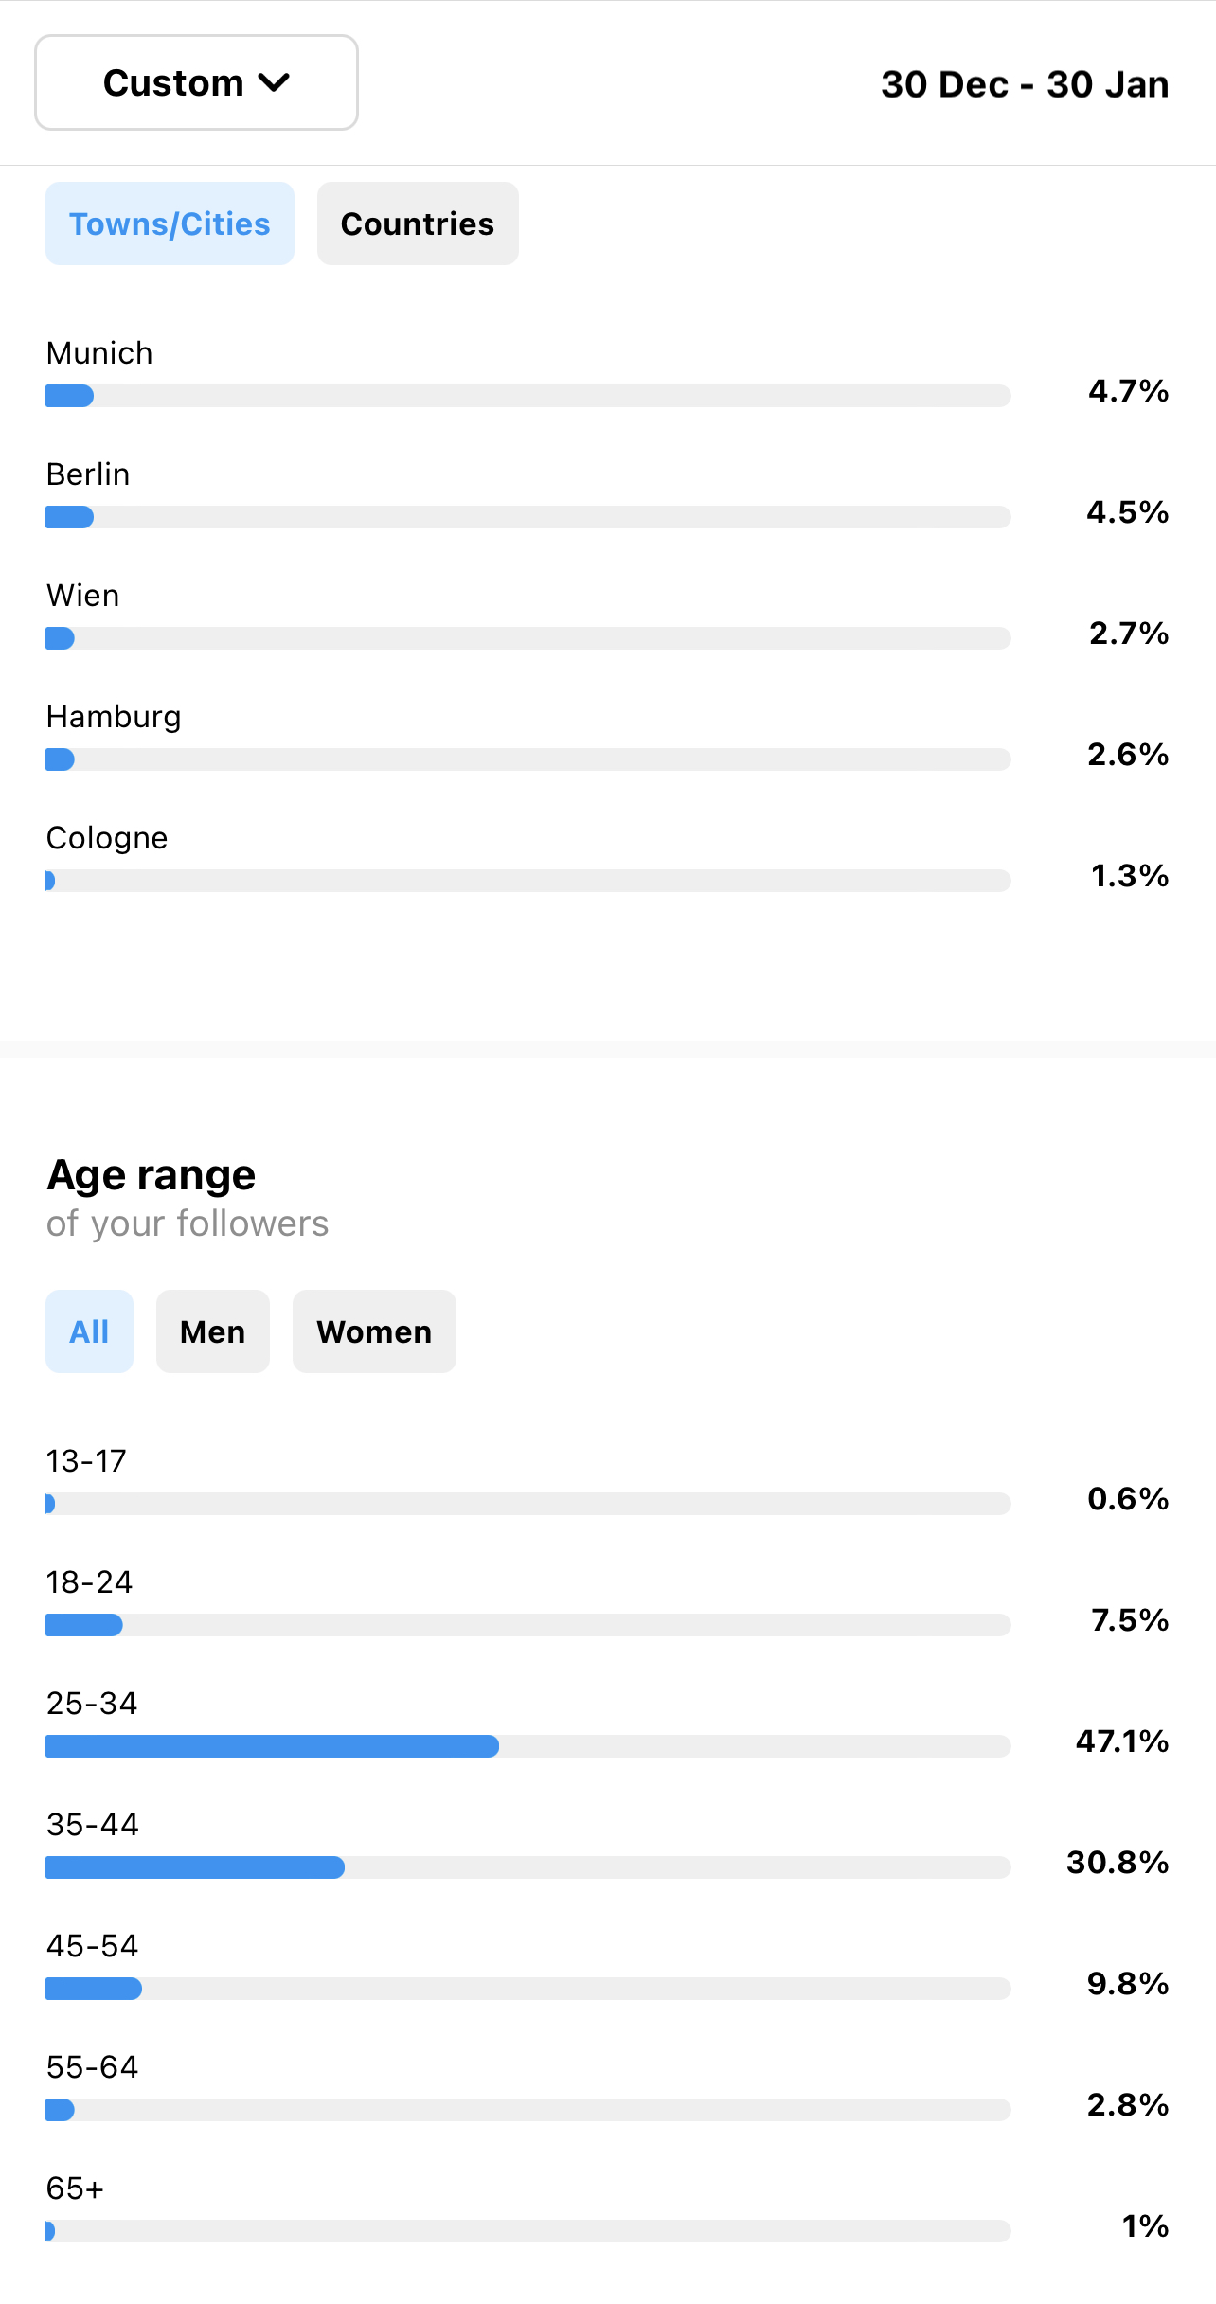Tap the 30 Dec - 30 Jan date range
This screenshot has width=1216, height=2304.
1024,85
